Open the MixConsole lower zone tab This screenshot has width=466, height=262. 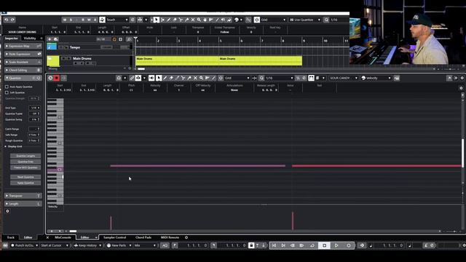[x=63, y=237]
